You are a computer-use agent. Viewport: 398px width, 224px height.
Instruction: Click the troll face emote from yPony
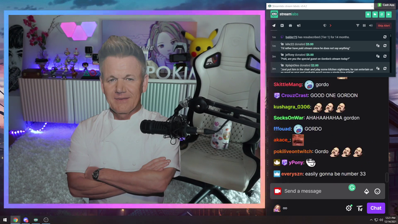(x=311, y=162)
